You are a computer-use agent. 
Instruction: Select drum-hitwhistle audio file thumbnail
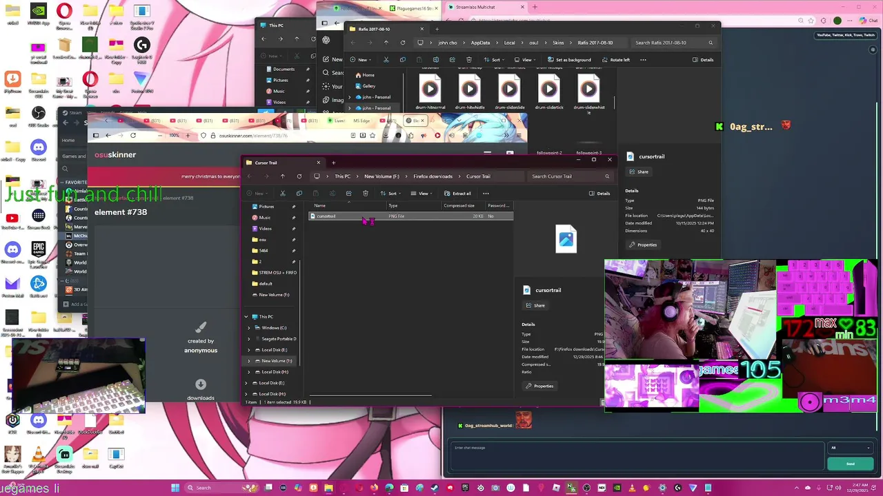coord(470,88)
